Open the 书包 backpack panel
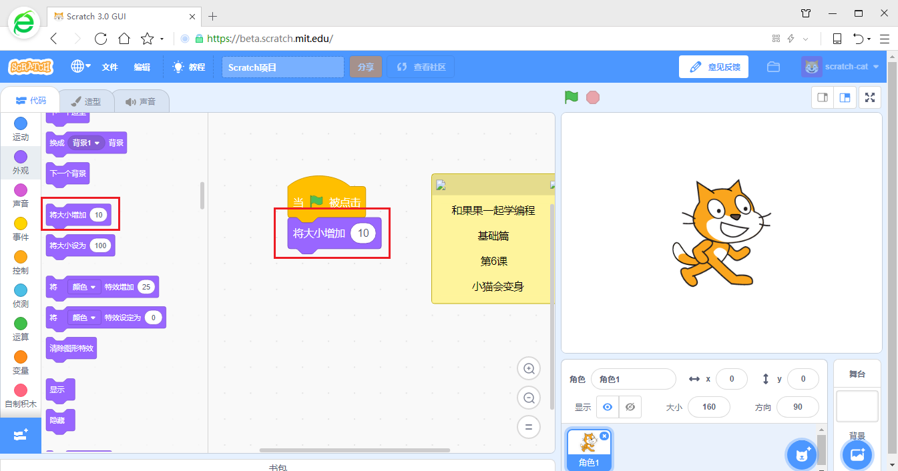Viewport: 898px width, 471px height. click(278, 466)
